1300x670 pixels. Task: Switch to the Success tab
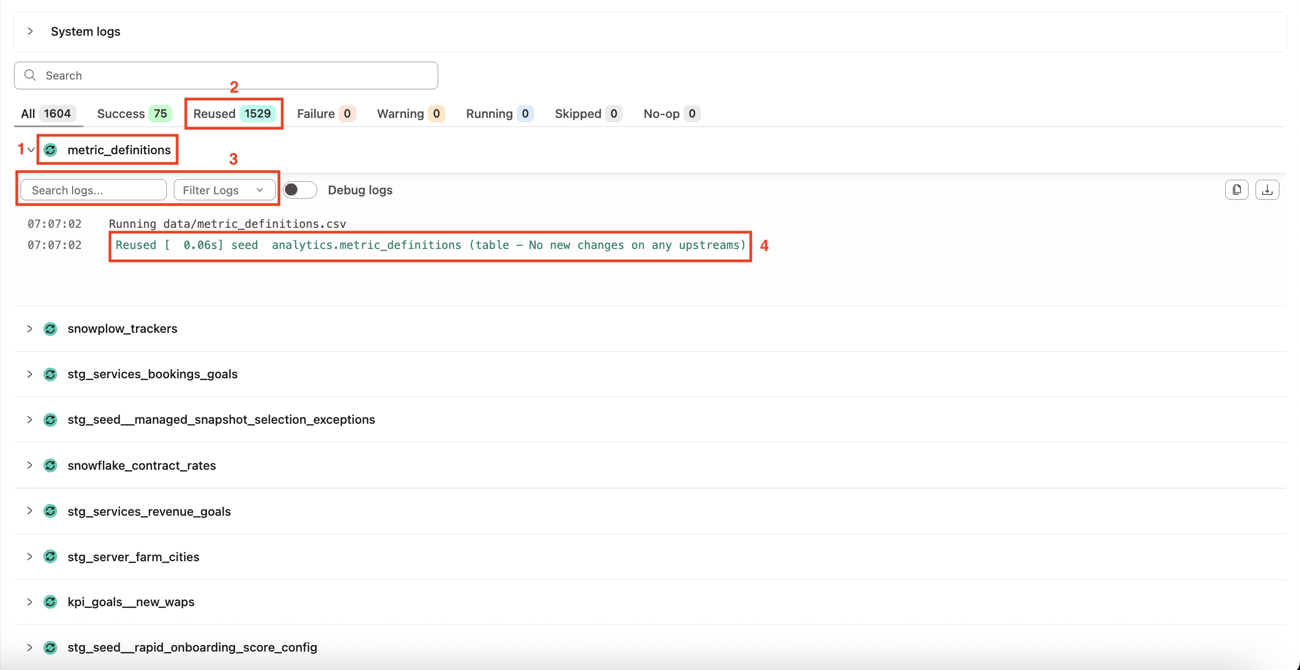[133, 114]
